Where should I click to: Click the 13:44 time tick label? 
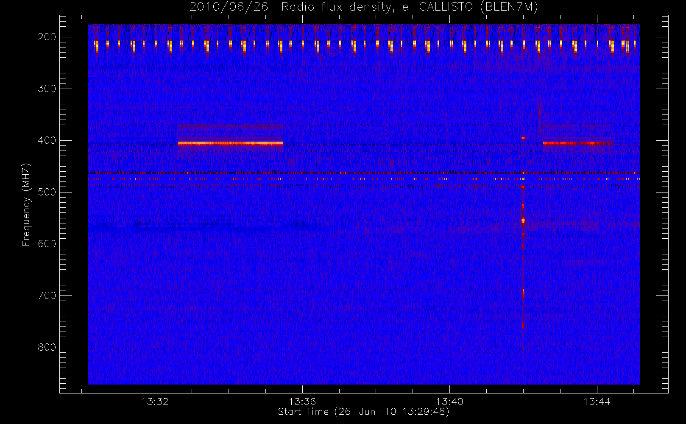(597, 401)
